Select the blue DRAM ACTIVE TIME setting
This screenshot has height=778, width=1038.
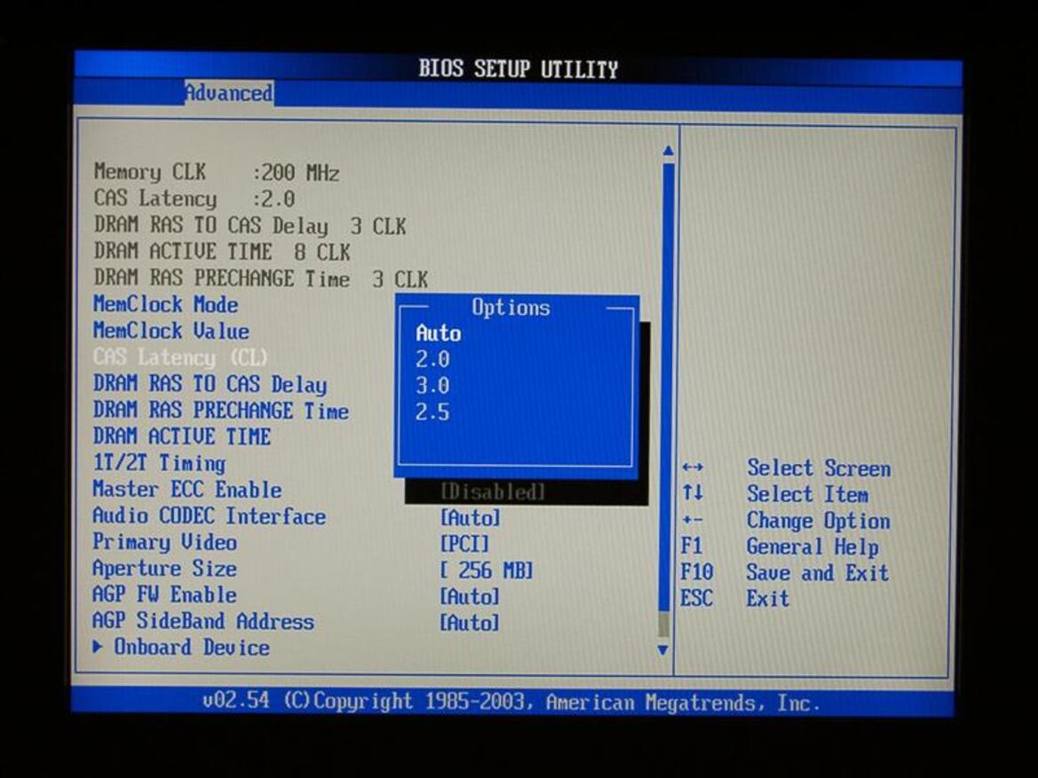181,436
